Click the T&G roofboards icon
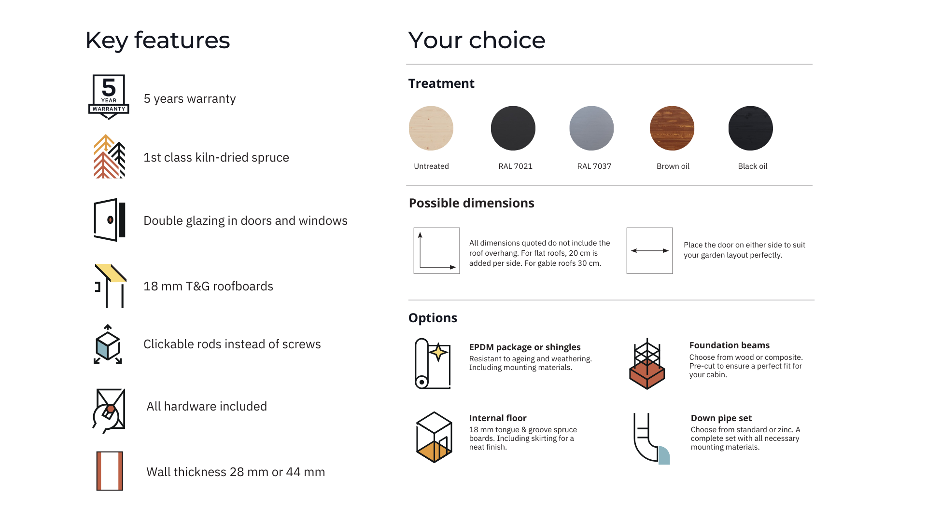The width and height of the screenshot is (927, 521). [x=110, y=286]
